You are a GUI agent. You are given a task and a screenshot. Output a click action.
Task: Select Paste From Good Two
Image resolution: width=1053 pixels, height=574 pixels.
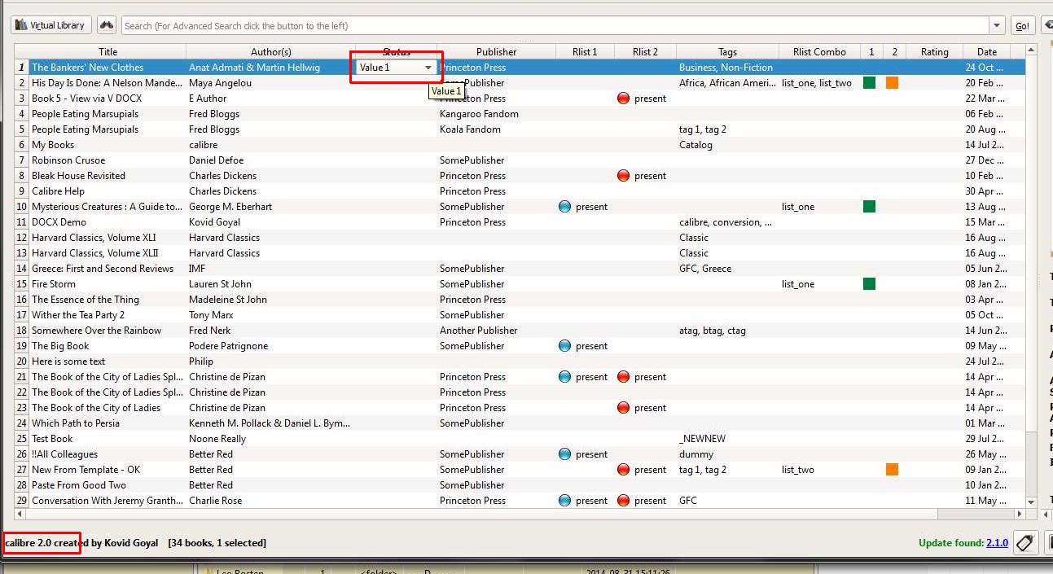click(79, 485)
